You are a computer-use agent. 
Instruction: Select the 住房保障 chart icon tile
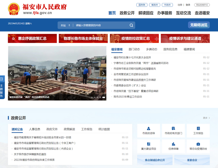click(x=173, y=146)
